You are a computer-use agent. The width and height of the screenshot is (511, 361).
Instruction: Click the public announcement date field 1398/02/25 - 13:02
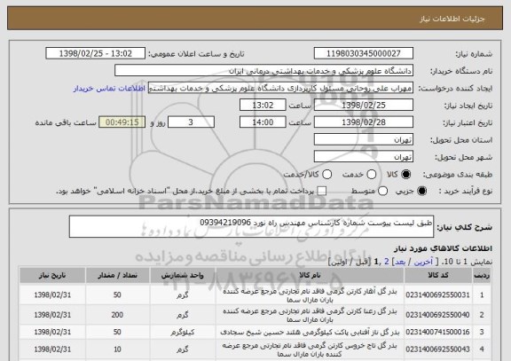[96, 53]
